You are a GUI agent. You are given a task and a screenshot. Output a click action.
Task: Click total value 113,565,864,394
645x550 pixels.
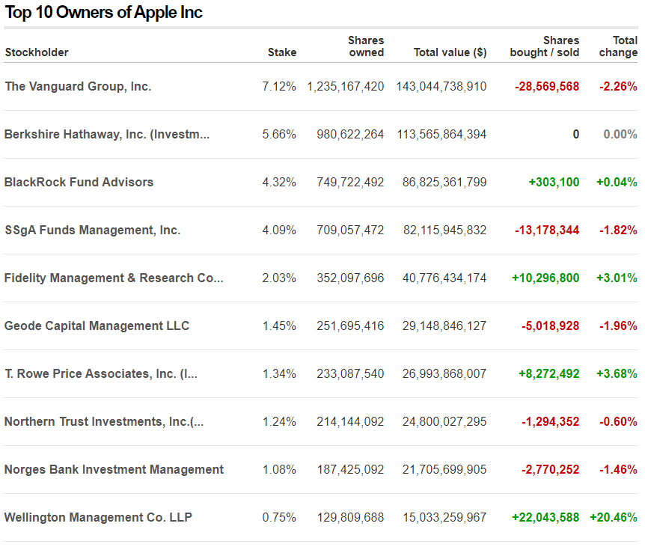(x=441, y=134)
